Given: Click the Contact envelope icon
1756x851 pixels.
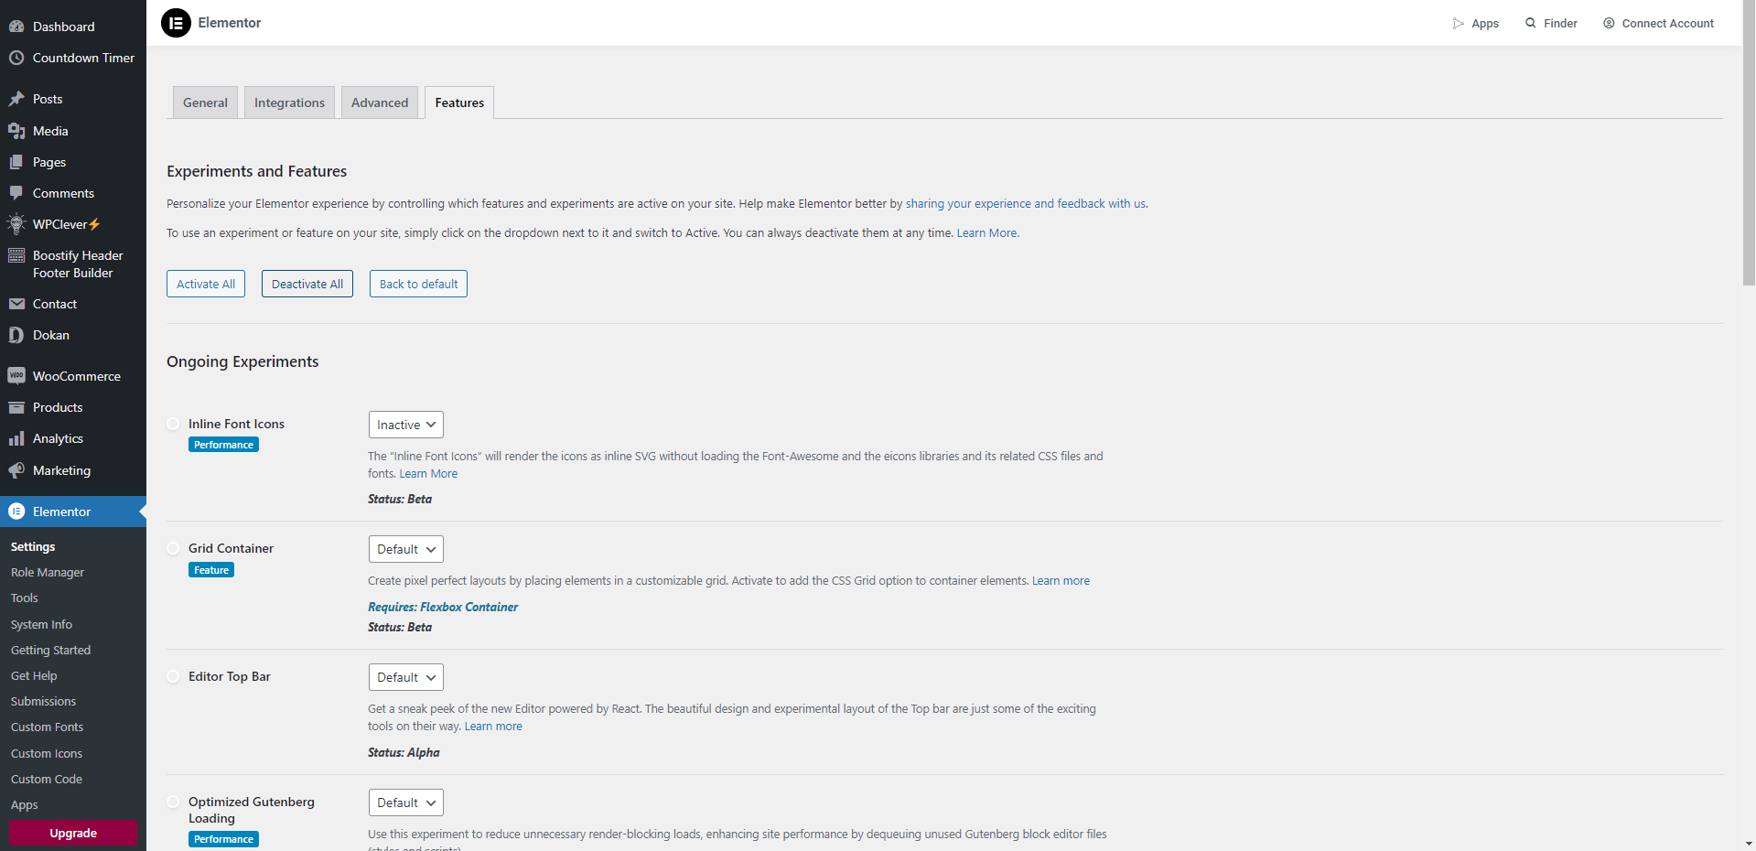Looking at the screenshot, I should 16,304.
